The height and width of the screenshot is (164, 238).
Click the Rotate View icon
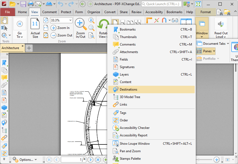(103, 24)
